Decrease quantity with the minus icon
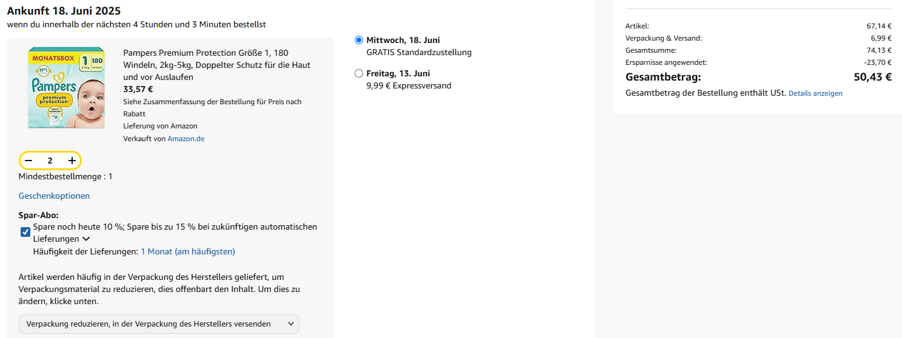This screenshot has height=338, width=902. click(28, 161)
